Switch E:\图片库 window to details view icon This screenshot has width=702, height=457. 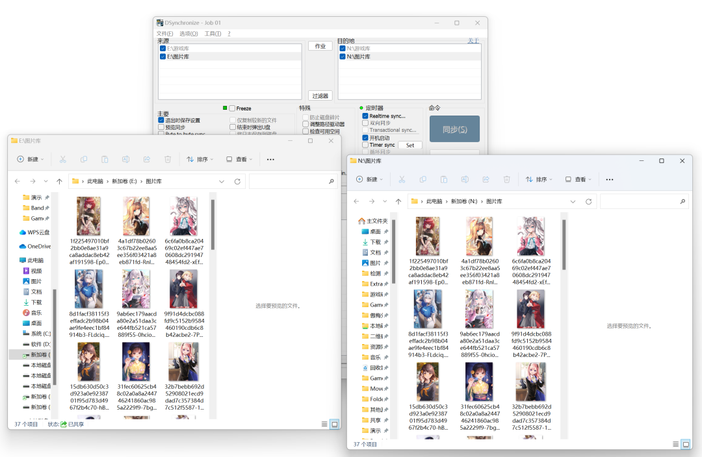[x=324, y=424]
